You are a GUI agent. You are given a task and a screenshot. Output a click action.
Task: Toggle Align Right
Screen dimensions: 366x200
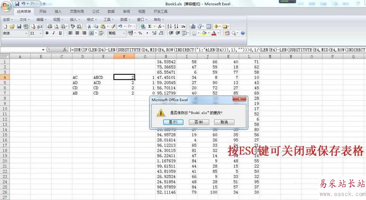(x=84, y=33)
